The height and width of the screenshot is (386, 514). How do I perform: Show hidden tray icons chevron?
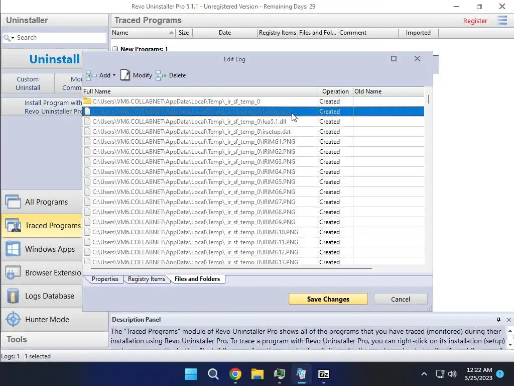424,374
